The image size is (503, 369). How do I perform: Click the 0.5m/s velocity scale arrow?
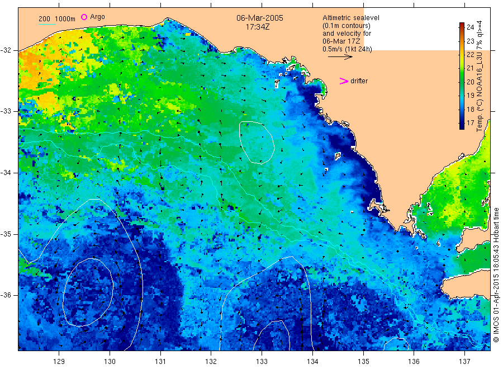click(x=340, y=57)
